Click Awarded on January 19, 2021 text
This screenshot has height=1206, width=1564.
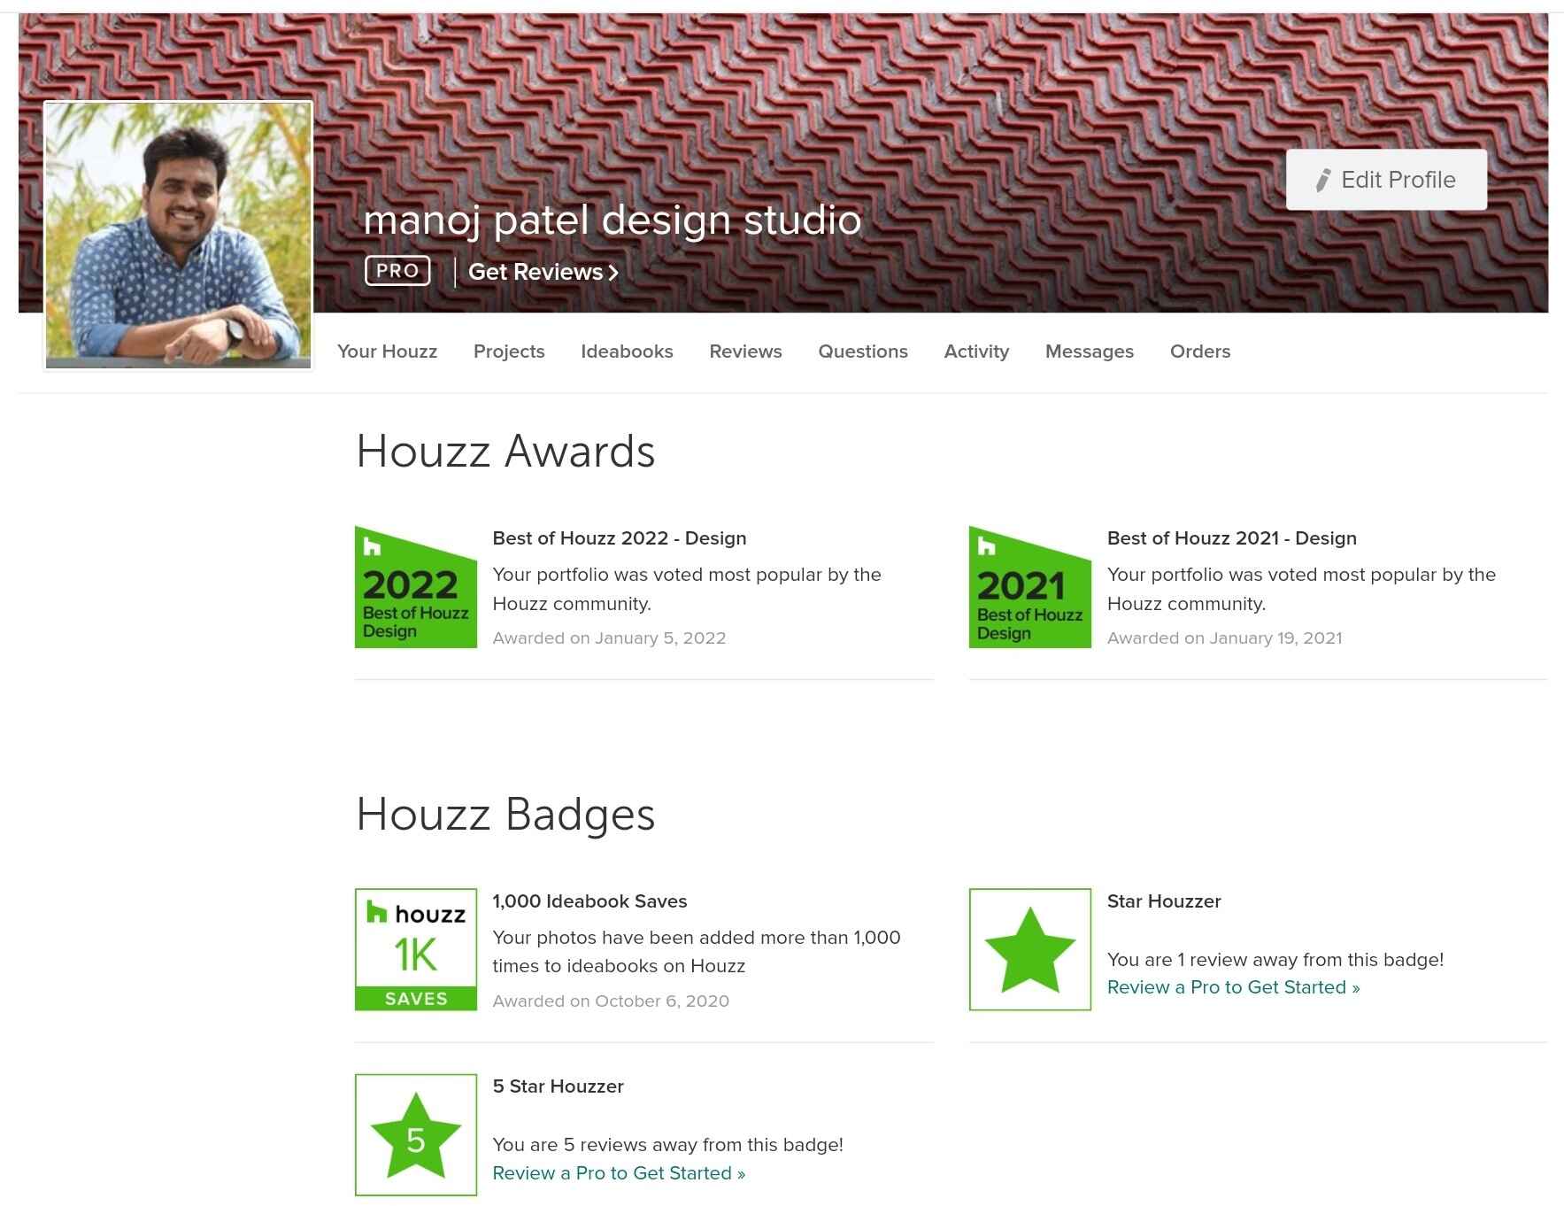click(x=1224, y=638)
